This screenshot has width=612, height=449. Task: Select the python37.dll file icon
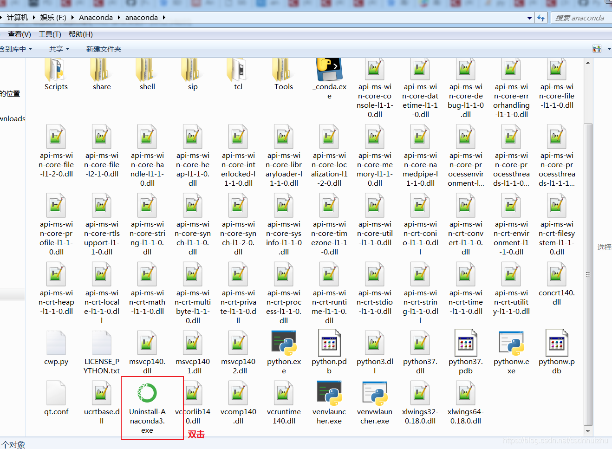420,343
